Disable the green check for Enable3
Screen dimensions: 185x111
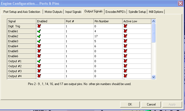pos(39,41)
